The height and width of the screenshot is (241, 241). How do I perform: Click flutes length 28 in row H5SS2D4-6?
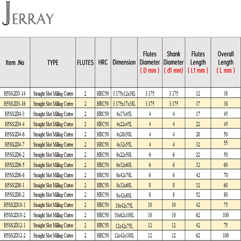[198, 134]
